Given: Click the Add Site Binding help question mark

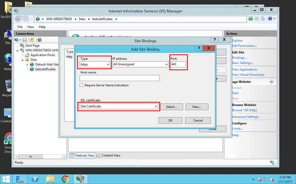Looking at the screenshot, I should pos(199,48).
